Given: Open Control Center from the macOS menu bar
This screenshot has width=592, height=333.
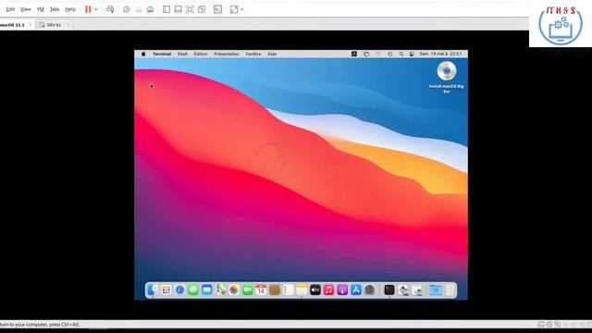Looking at the screenshot, I should (412, 54).
